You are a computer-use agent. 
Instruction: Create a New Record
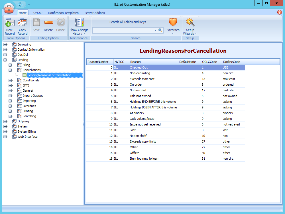point(9,26)
